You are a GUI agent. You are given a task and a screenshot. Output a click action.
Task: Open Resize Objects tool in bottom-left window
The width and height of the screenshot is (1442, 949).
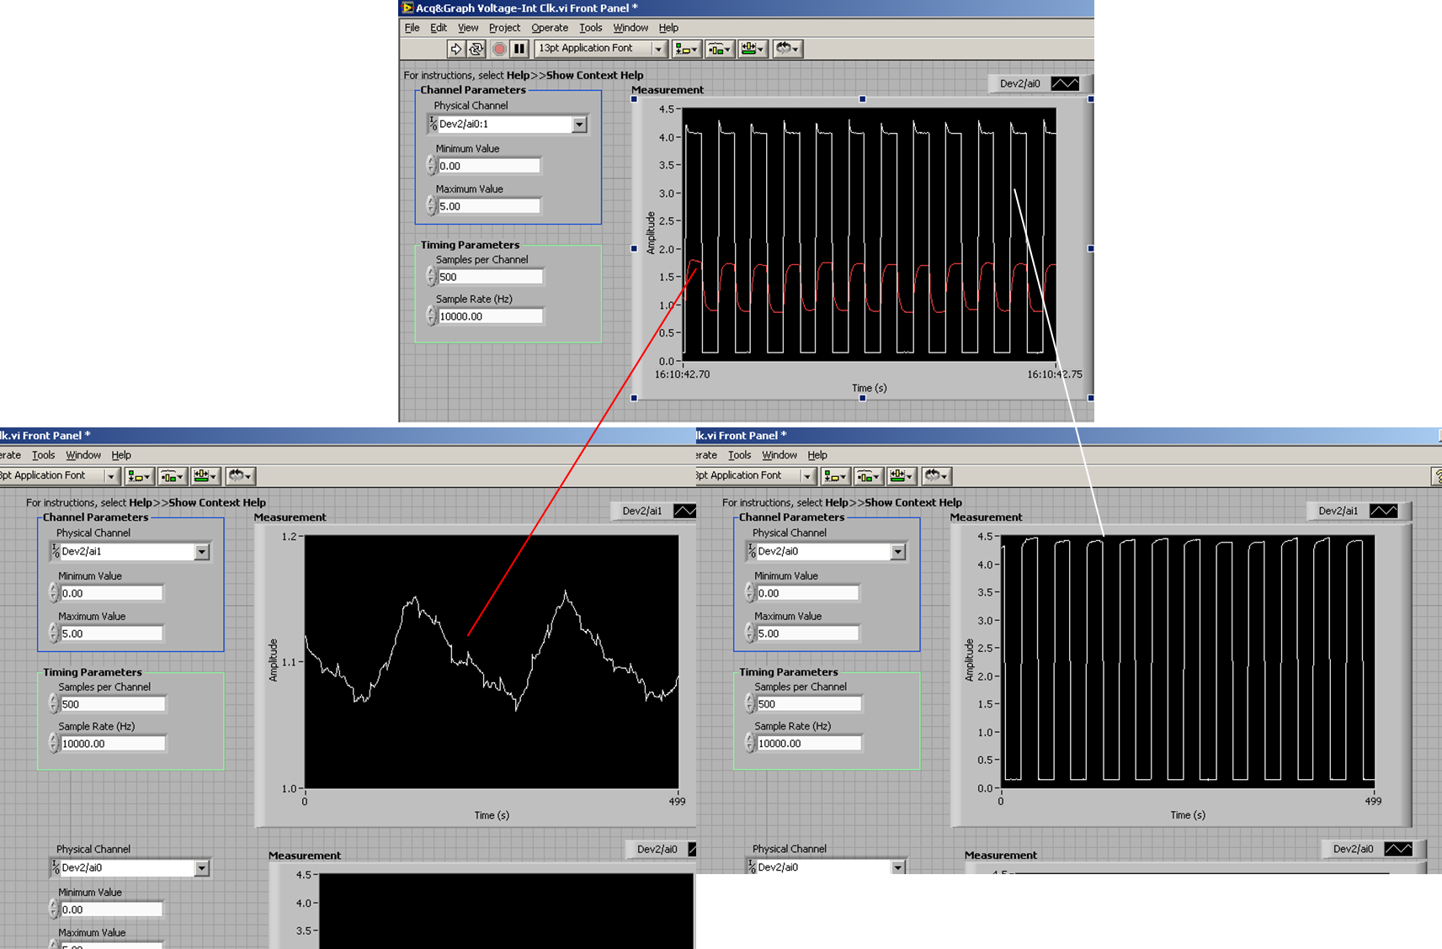click(x=205, y=476)
